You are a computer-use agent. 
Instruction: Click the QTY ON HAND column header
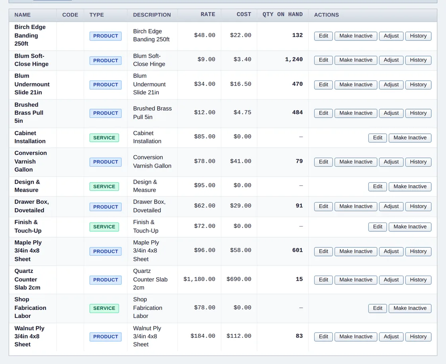282,14
